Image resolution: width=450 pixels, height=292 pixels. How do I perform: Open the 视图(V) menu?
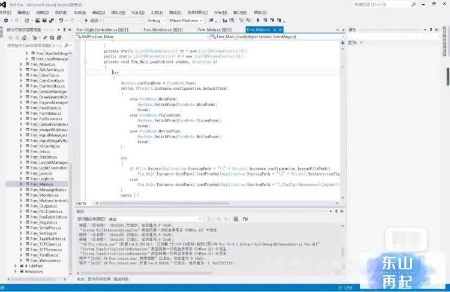click(42, 13)
